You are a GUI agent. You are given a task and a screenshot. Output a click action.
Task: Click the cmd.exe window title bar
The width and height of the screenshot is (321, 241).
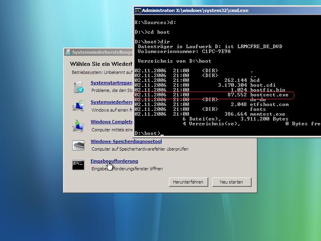click(x=227, y=11)
